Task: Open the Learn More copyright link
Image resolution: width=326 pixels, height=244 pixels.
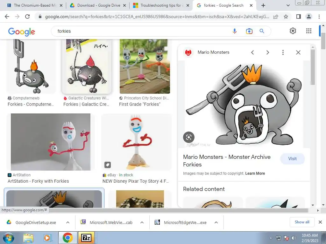Action: pyautogui.click(x=255, y=173)
